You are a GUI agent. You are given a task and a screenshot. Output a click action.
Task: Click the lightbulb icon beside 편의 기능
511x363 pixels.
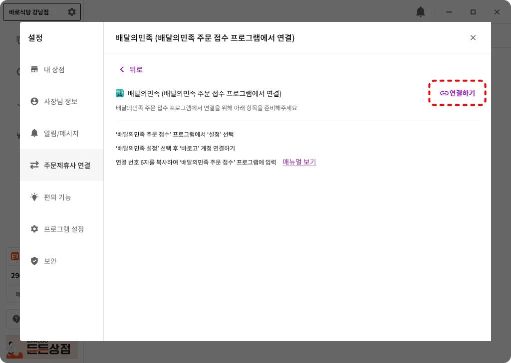click(34, 197)
